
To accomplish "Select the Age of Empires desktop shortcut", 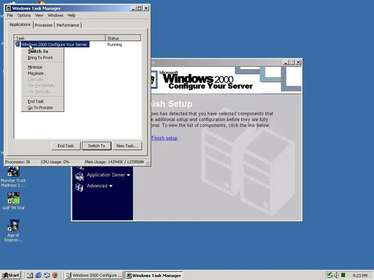I will [14, 231].
